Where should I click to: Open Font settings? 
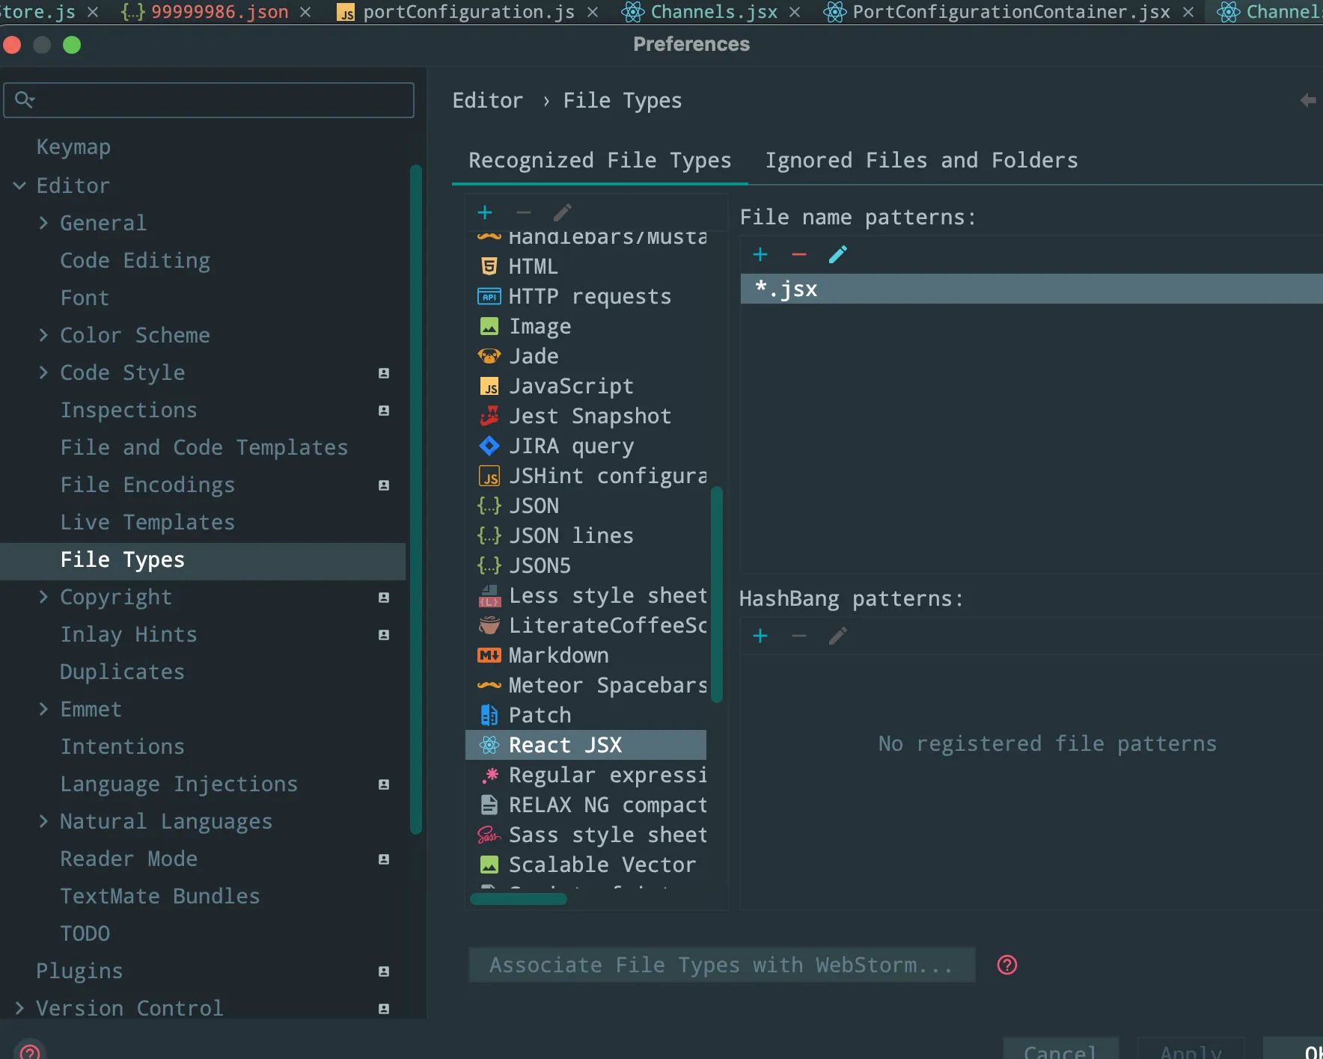tap(85, 298)
